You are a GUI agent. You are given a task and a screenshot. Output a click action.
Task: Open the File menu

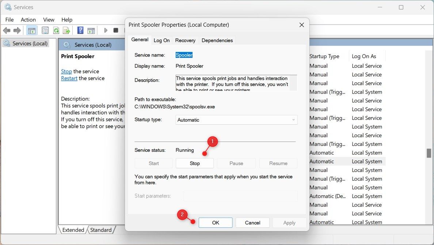tap(9, 20)
